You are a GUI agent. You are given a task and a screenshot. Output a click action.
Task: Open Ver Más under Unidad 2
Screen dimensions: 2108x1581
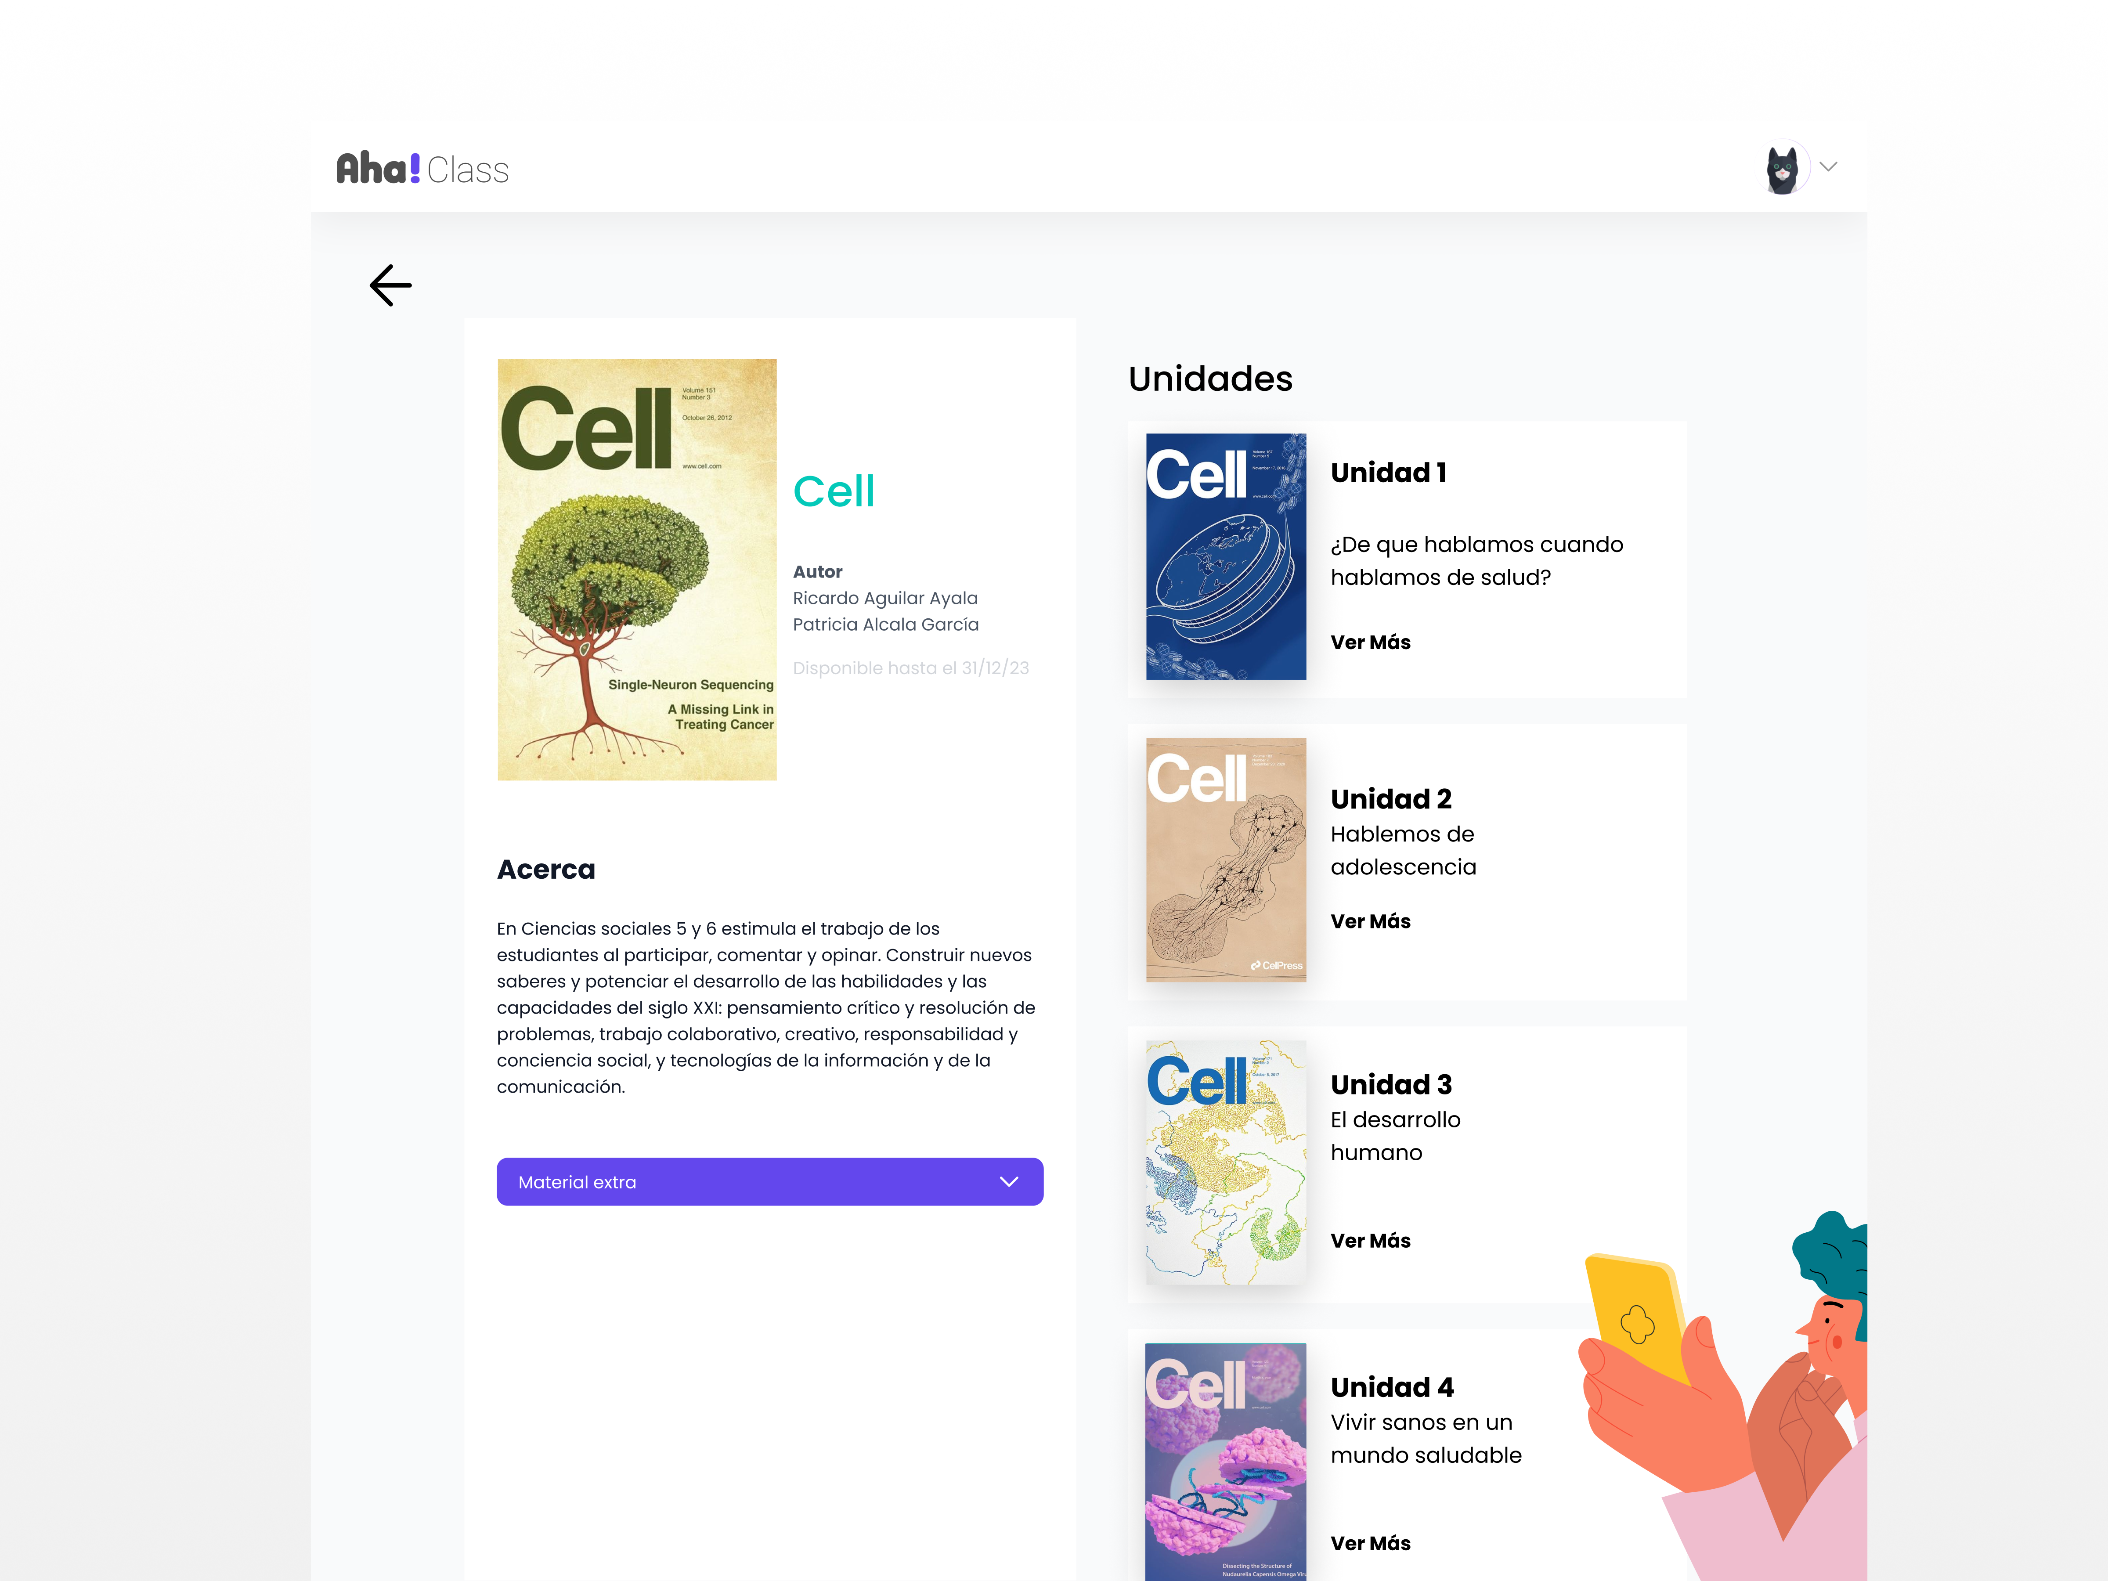pyautogui.click(x=1370, y=921)
